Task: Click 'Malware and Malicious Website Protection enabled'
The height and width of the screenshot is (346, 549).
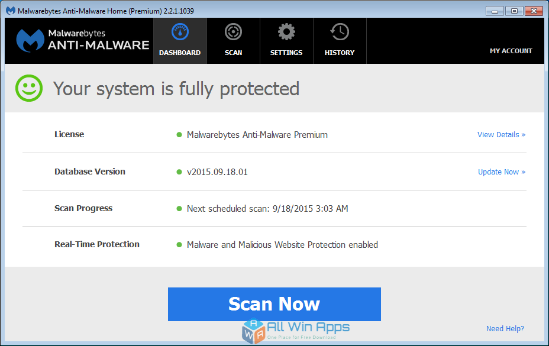Action: (282, 245)
